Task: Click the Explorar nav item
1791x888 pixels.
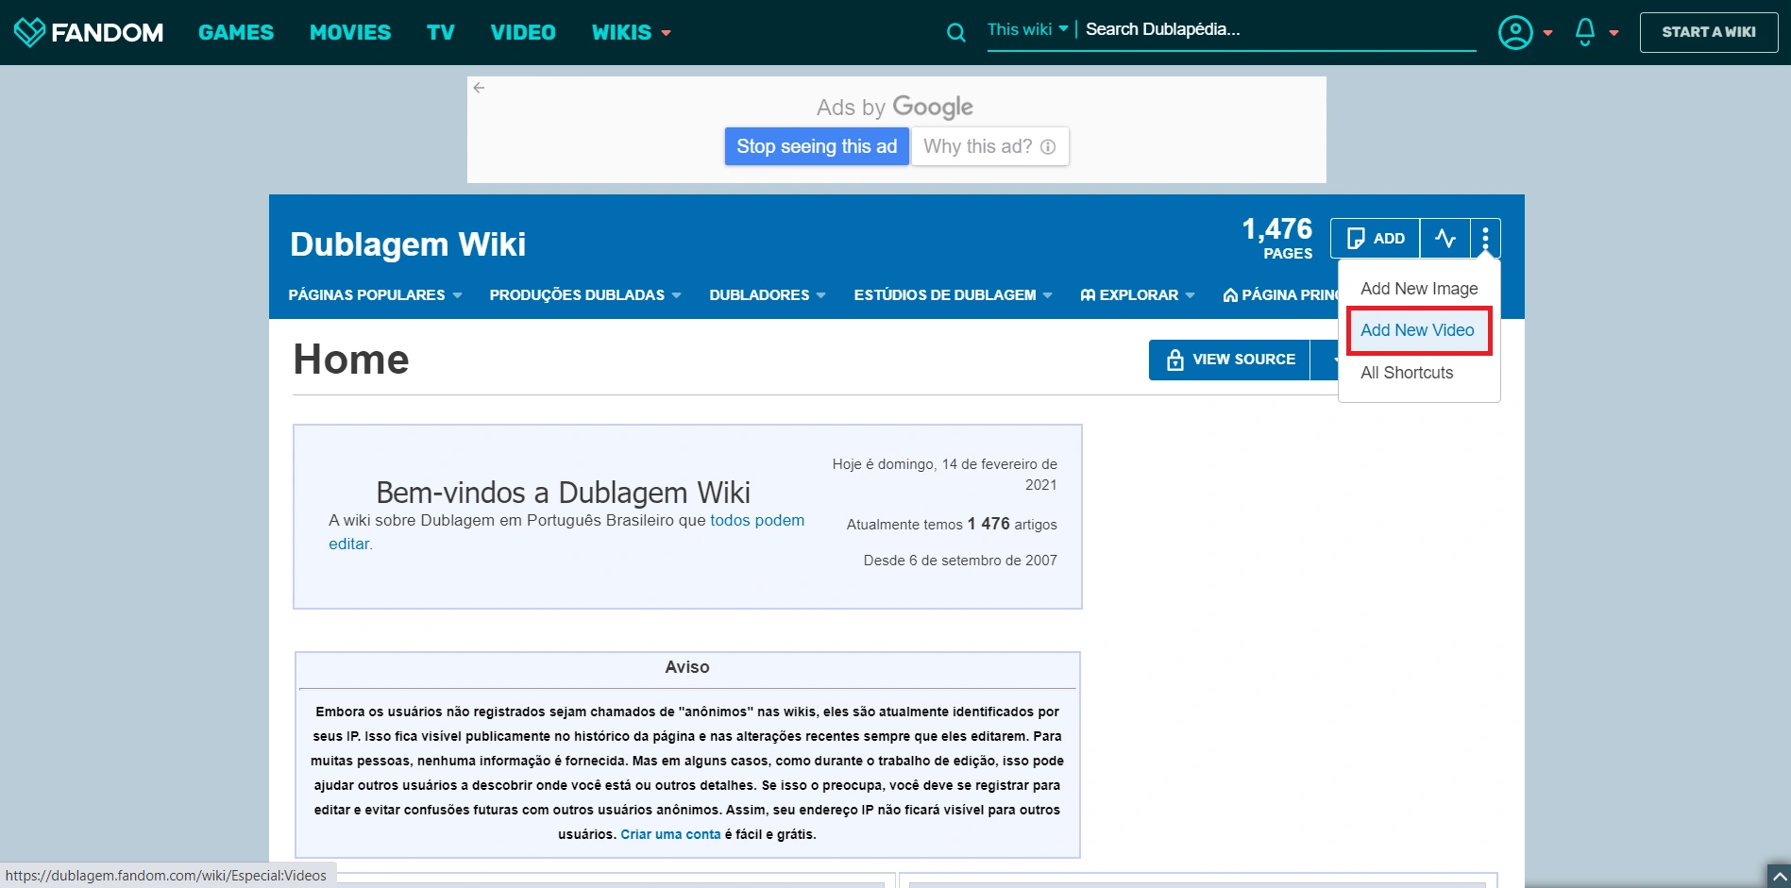Action: pyautogui.click(x=1138, y=295)
